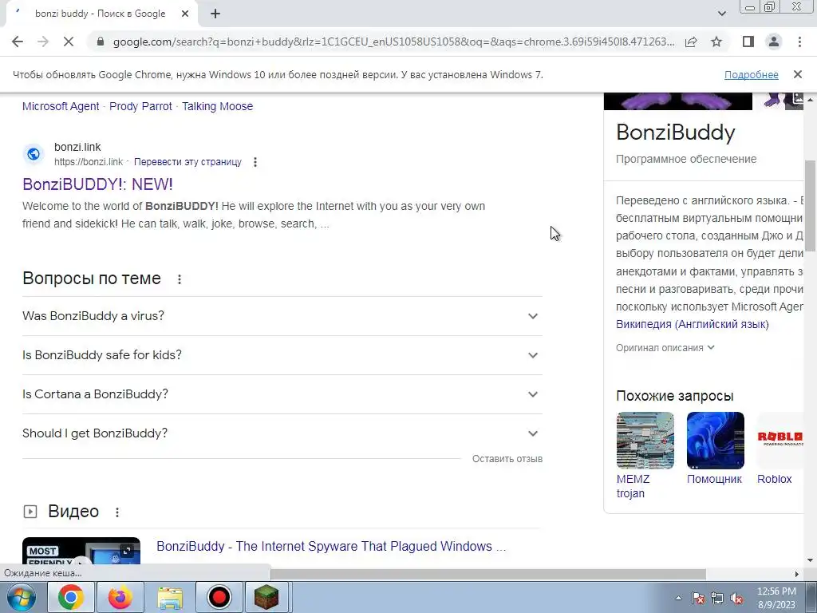Expand Оригинал описания dropdown

point(665,348)
